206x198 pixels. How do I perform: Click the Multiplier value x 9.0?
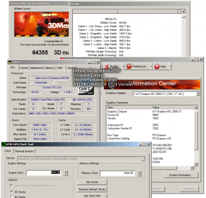click(40, 129)
